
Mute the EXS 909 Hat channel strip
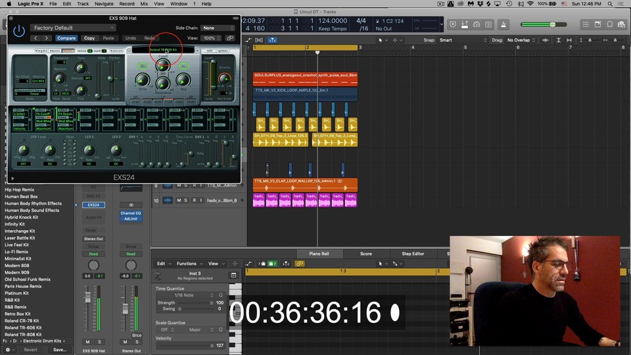[87, 342]
